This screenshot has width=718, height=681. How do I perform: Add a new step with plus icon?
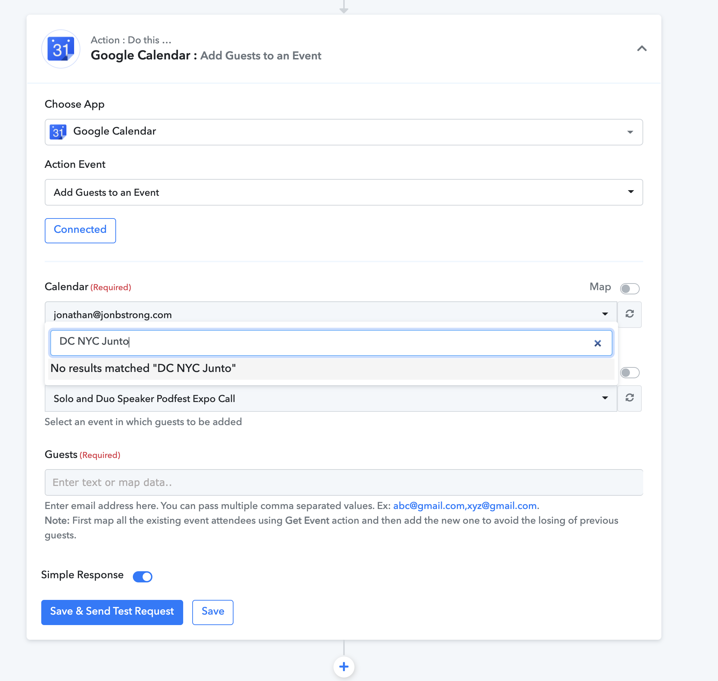[x=343, y=667]
